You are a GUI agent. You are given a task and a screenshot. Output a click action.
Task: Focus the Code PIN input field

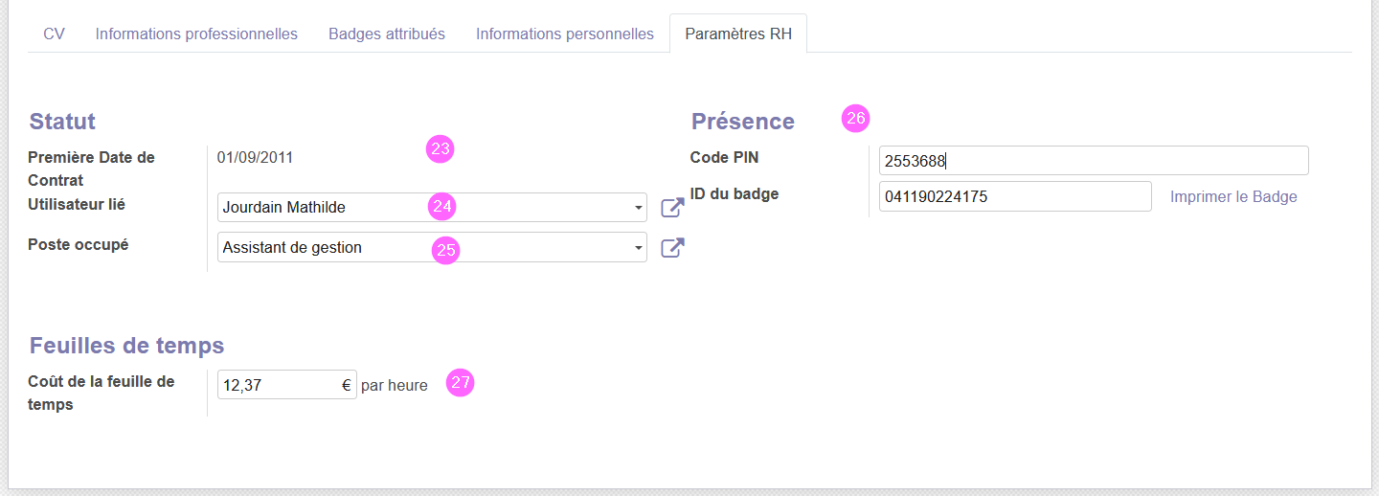point(1094,161)
